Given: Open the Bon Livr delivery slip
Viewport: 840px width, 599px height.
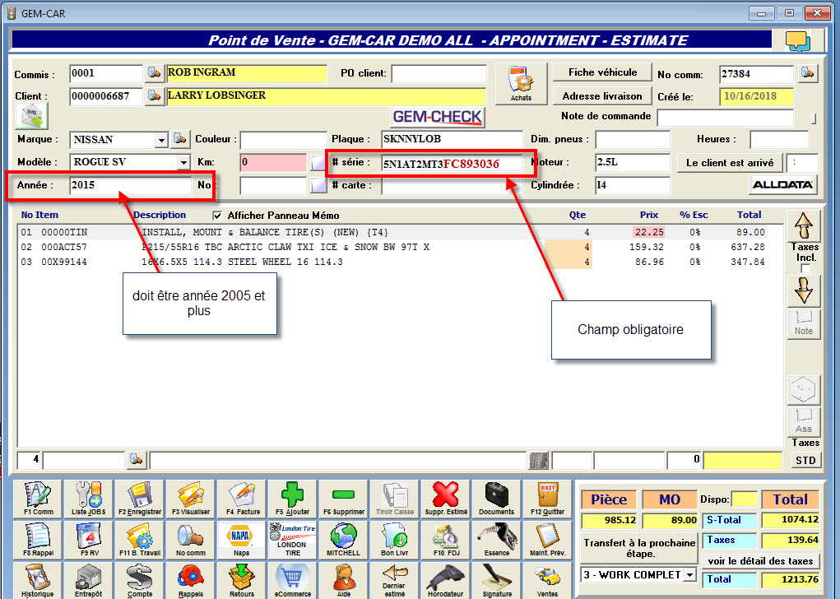Looking at the screenshot, I should (395, 540).
